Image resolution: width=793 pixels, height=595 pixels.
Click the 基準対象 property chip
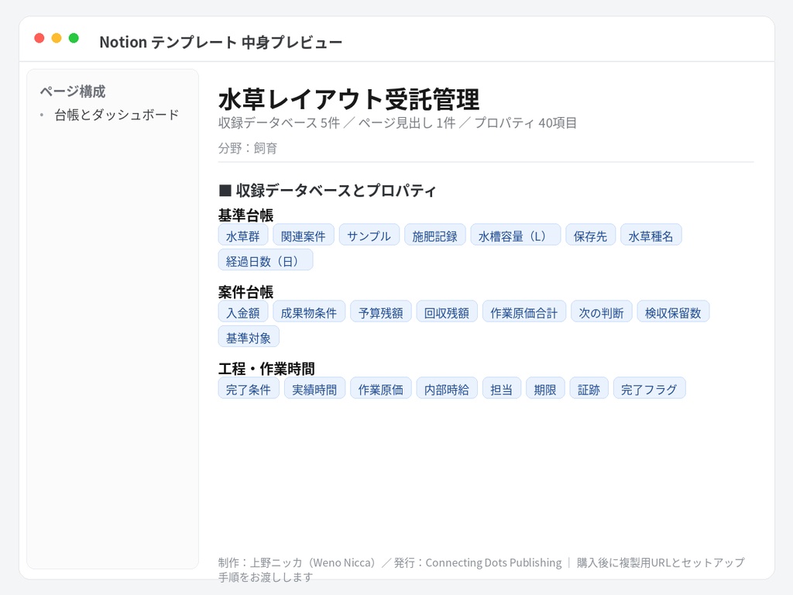pos(249,338)
